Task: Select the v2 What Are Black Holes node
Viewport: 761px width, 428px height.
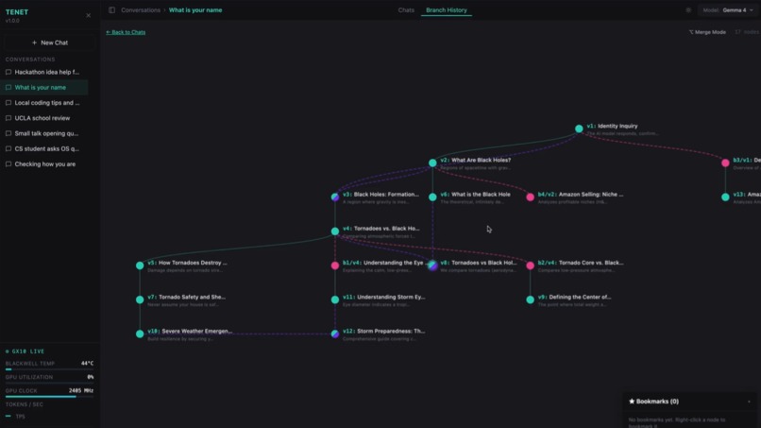Action: coord(432,163)
